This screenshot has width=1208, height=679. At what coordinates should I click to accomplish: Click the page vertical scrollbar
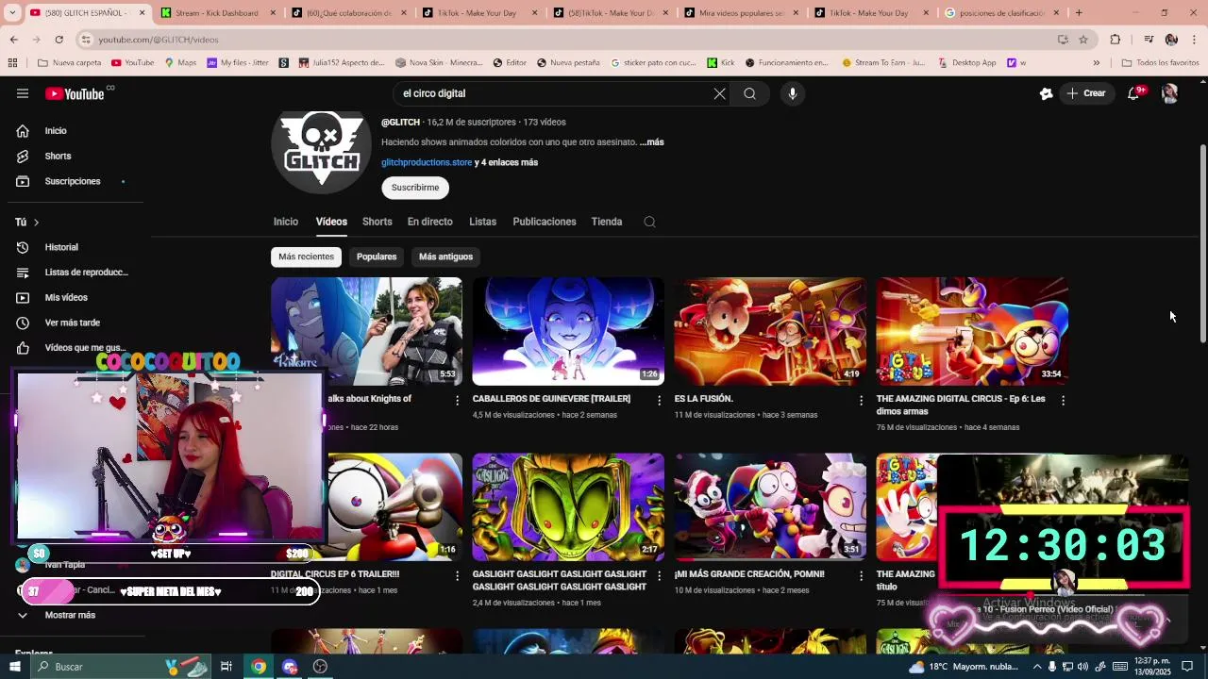(1202, 245)
